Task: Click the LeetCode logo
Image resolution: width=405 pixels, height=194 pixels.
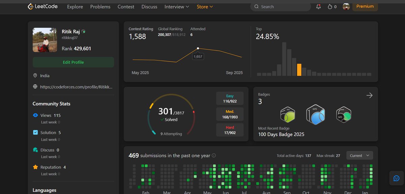Action: [x=43, y=6]
